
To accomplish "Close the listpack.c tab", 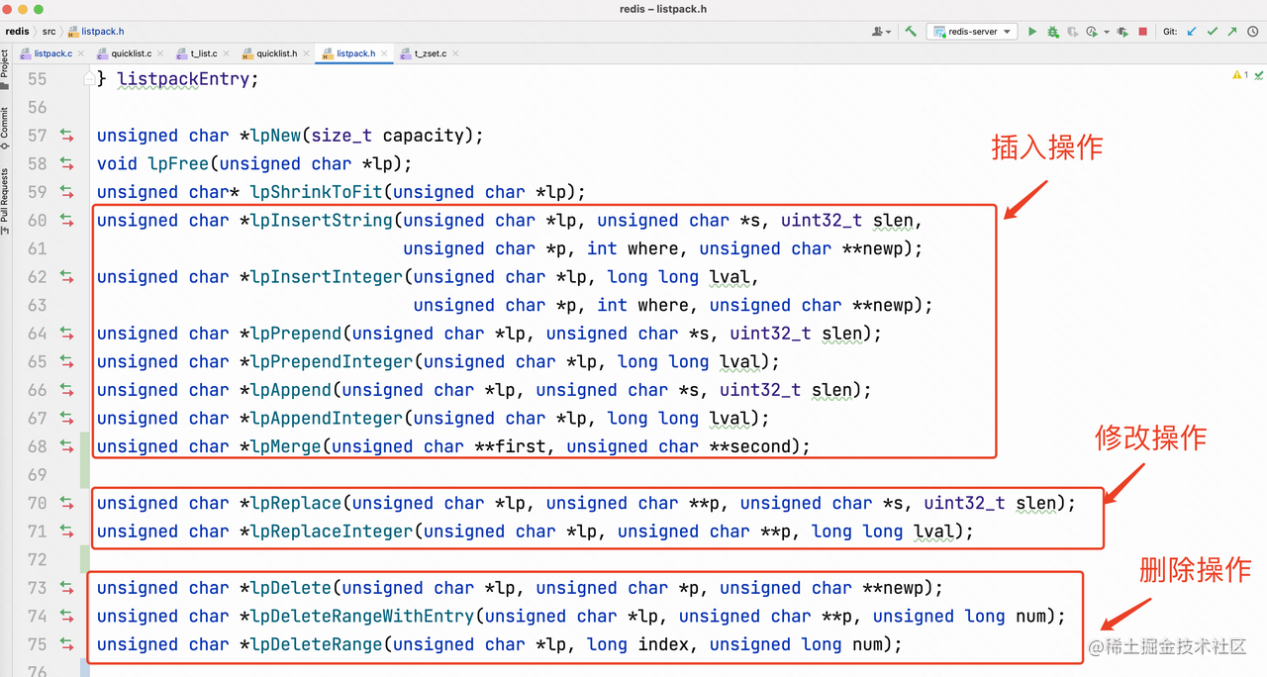I will click(x=81, y=53).
